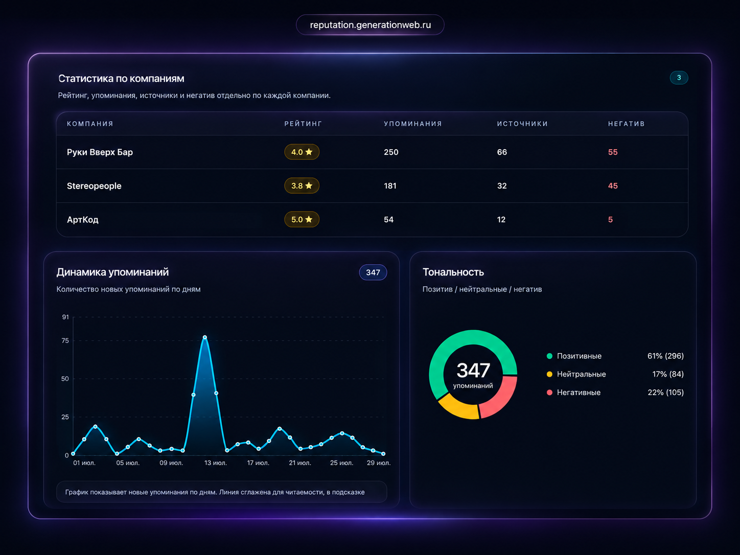Click the yellow Нейтральные legend dot

(549, 374)
